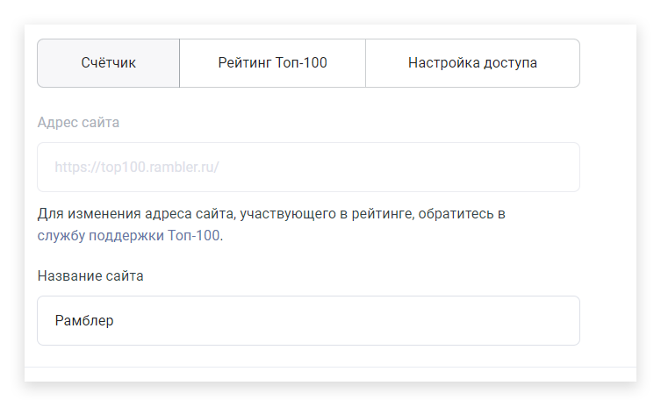Click the Адрес сайта input field
Image resolution: width=661 pixels, height=400 pixels.
(309, 168)
